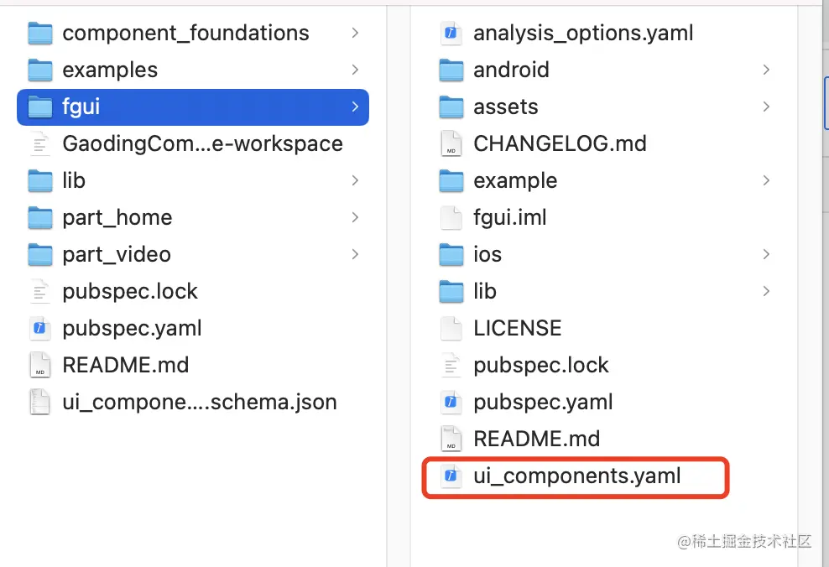Expand the assets folder chevron
This screenshot has height=567, width=829.
[766, 107]
